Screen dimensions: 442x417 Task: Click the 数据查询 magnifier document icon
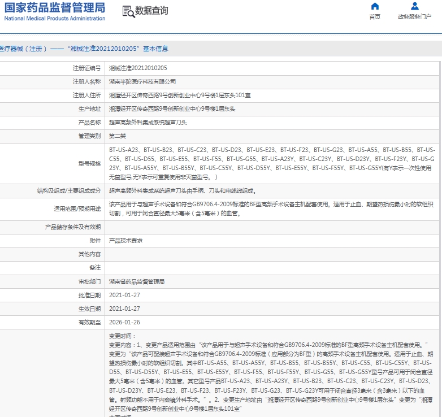[x=128, y=11]
